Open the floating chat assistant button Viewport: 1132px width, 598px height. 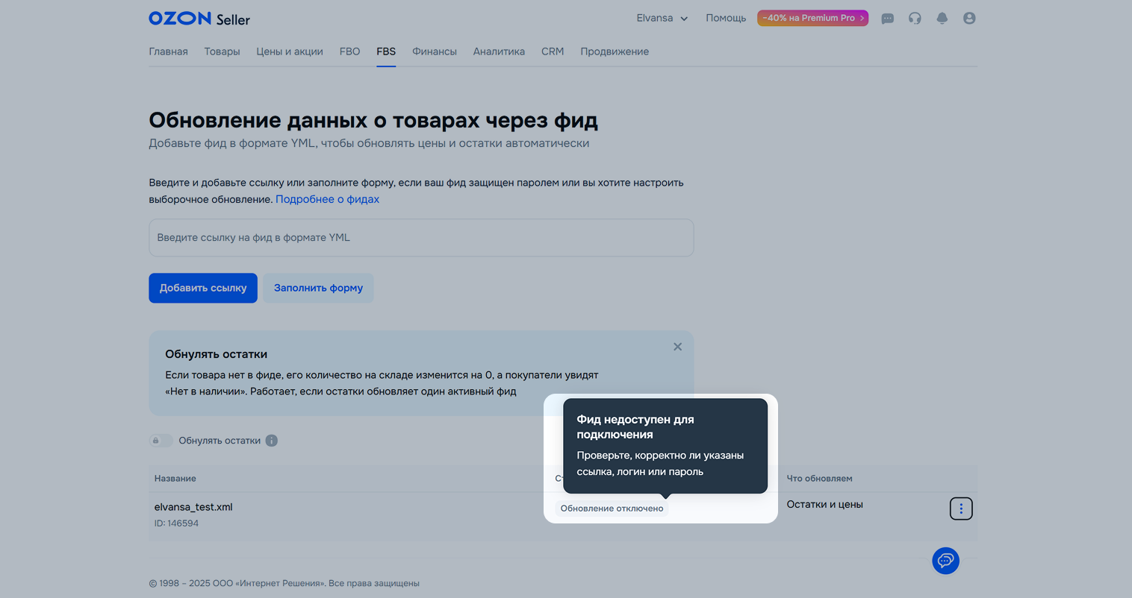945,561
